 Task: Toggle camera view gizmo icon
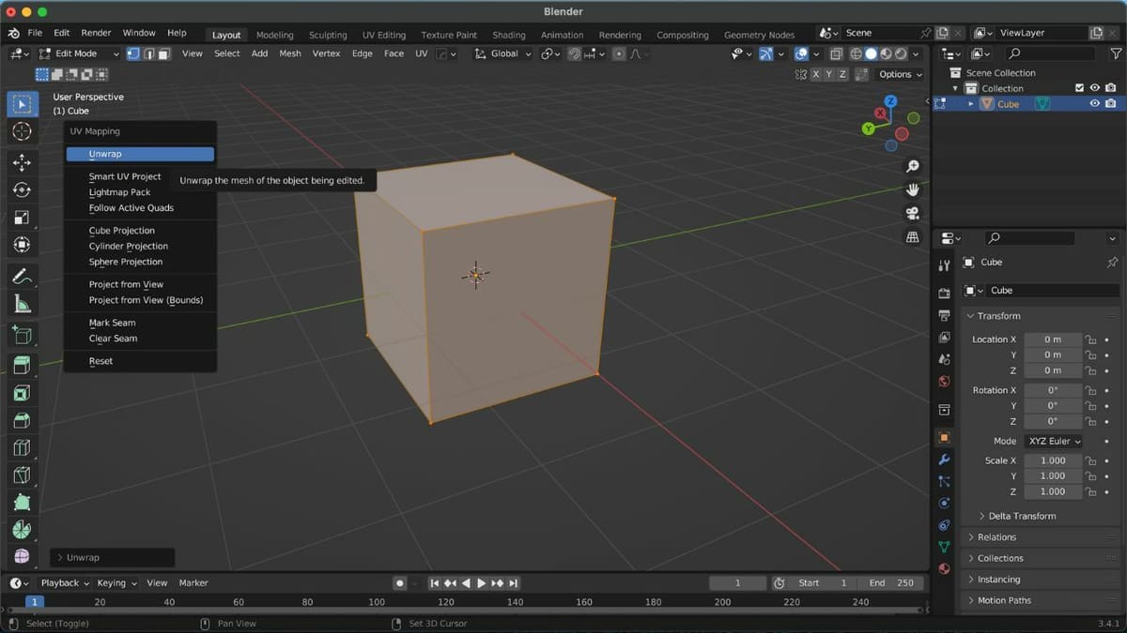click(912, 214)
